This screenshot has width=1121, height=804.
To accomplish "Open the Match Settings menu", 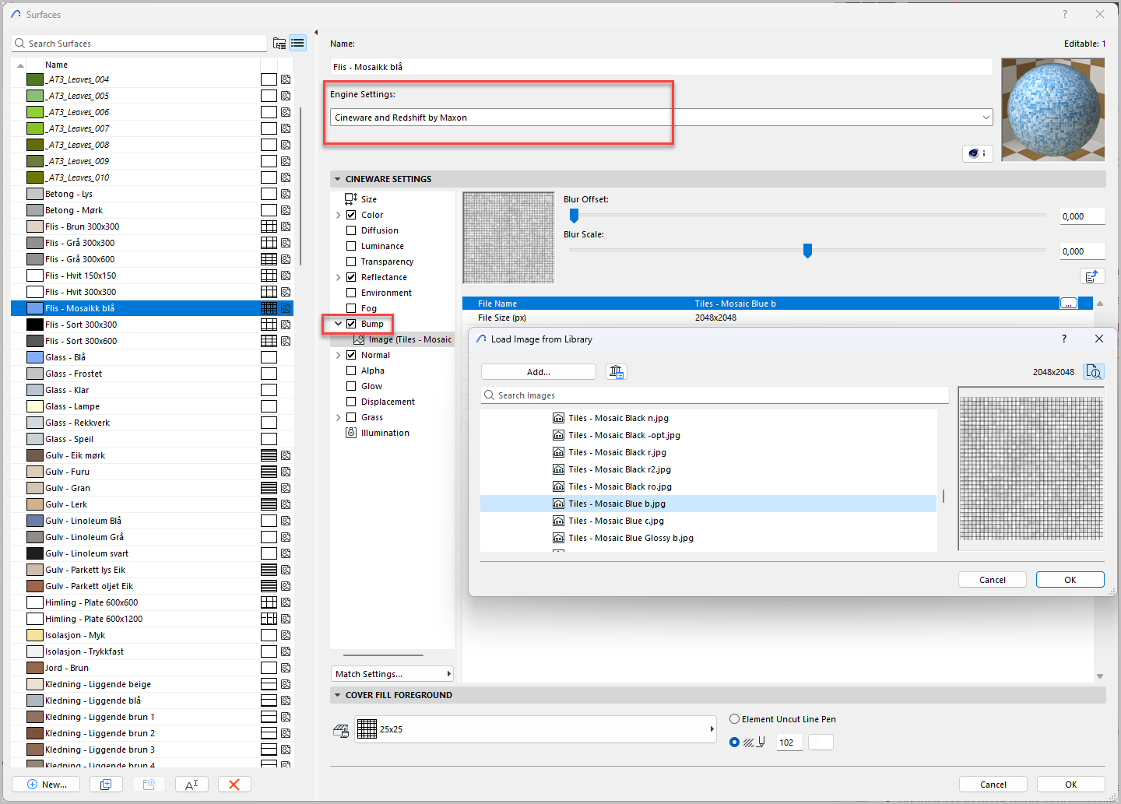I will 392,674.
